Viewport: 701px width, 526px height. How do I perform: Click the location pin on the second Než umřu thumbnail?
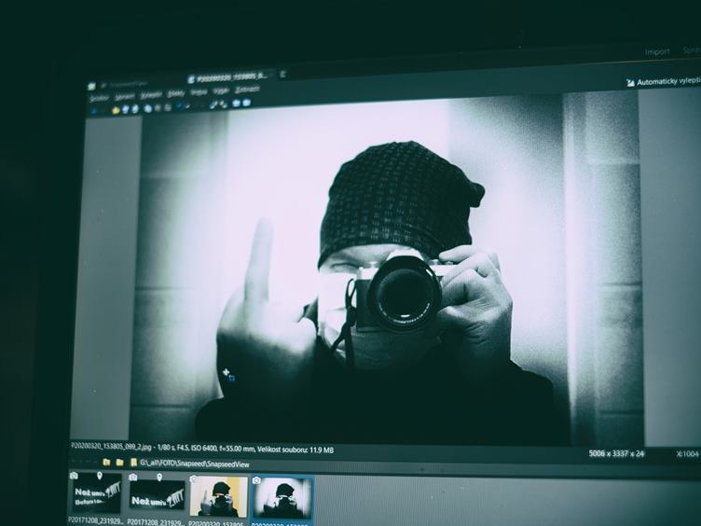[159, 478]
